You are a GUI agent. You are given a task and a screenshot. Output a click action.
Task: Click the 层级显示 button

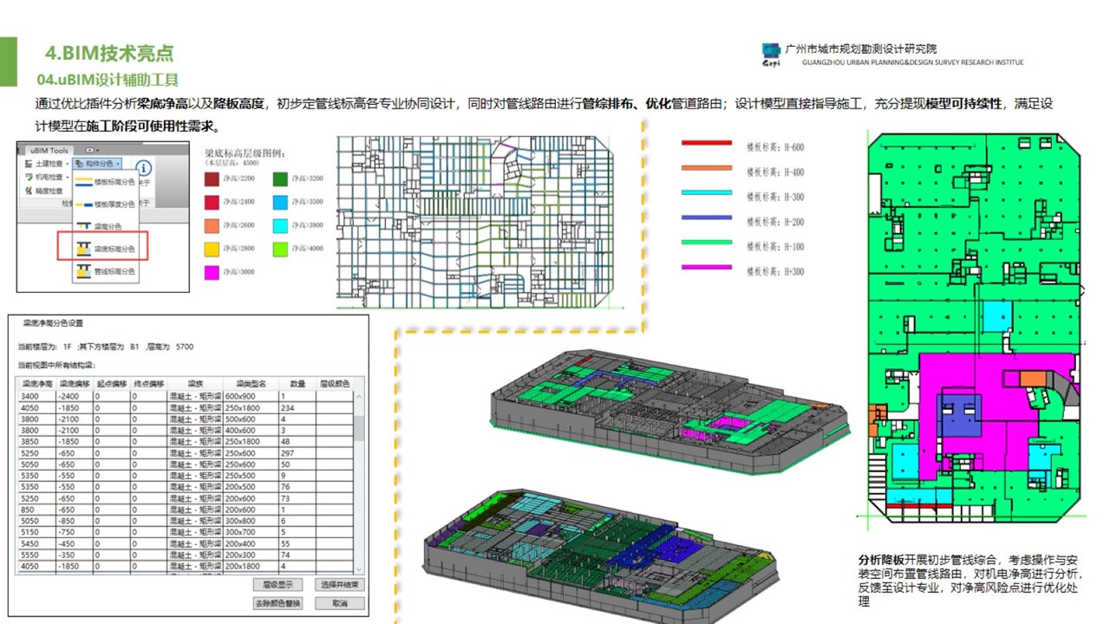pyautogui.click(x=277, y=584)
